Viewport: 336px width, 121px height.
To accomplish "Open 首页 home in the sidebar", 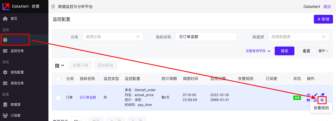I will (24, 19).
